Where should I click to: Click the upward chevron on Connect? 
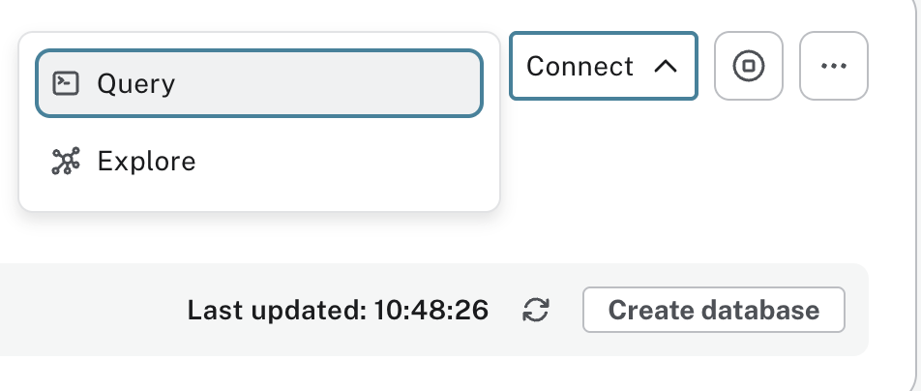point(665,66)
